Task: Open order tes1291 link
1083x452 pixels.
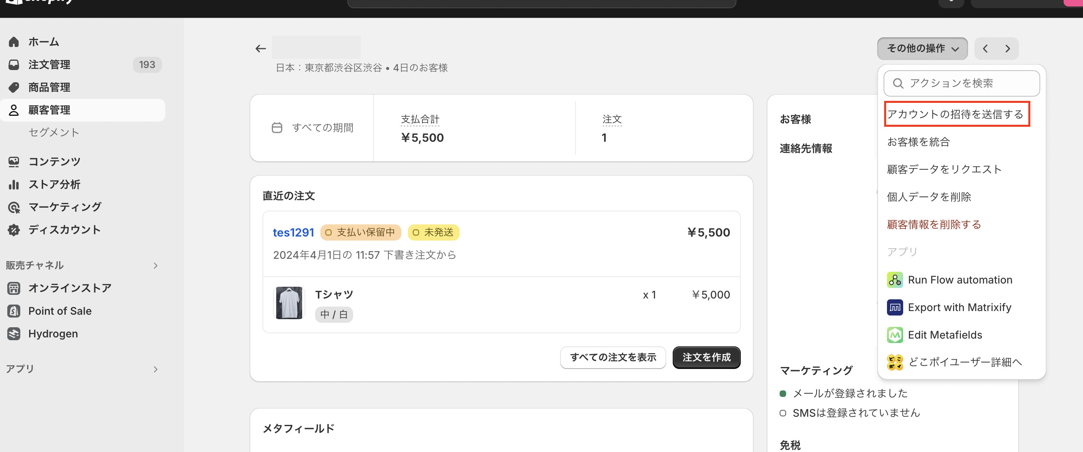Action: 293,232
